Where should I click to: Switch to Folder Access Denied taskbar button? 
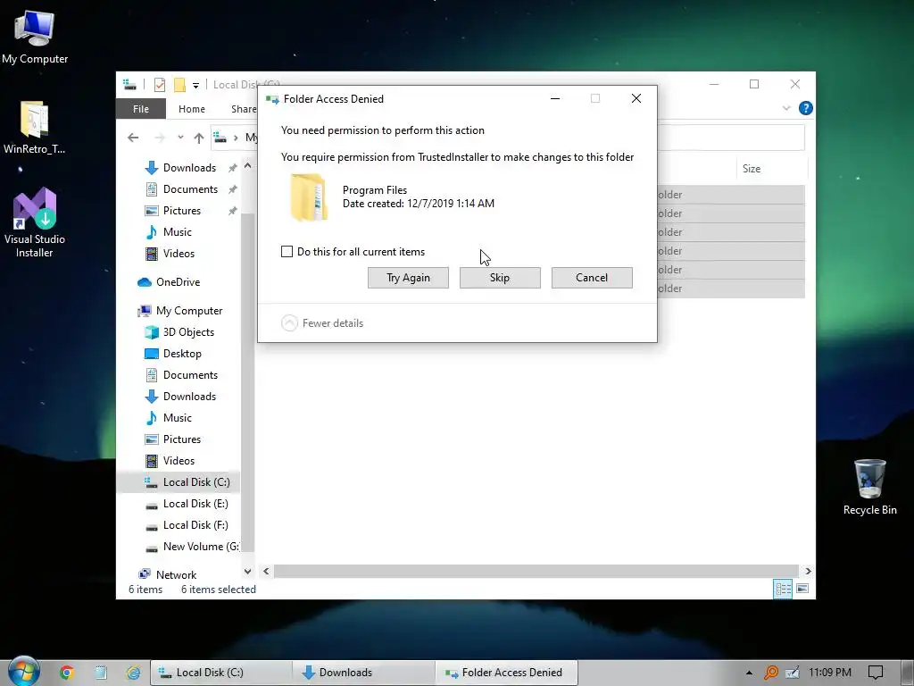coord(507,673)
